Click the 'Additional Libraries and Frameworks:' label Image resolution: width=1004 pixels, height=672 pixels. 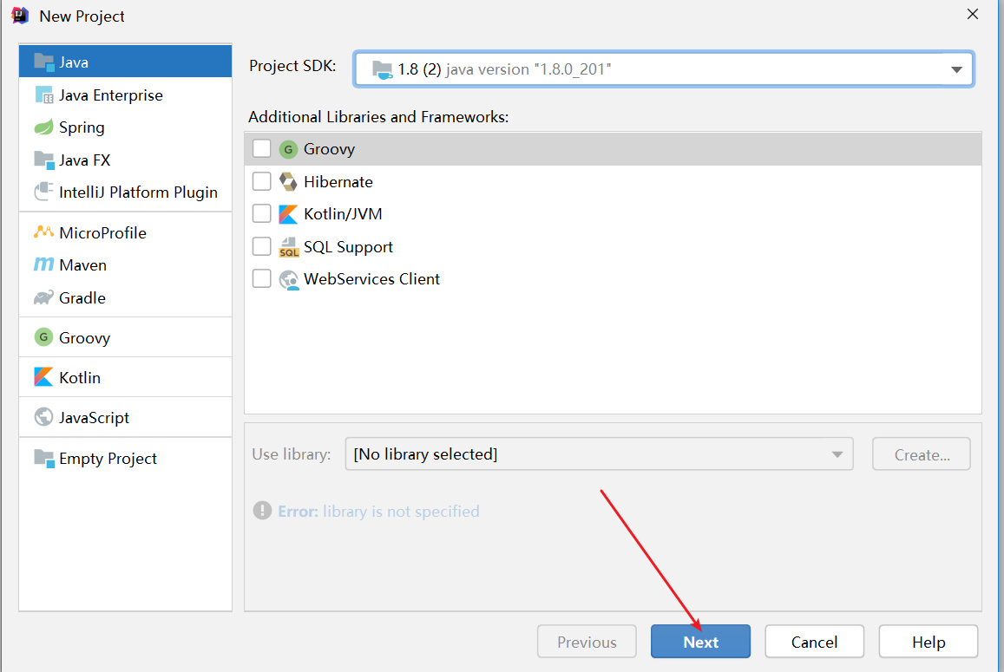tap(378, 117)
